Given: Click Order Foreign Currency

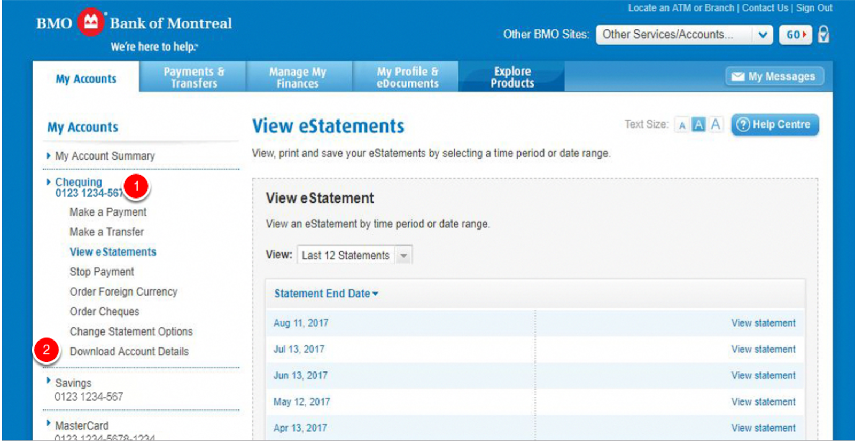Looking at the screenshot, I should click(x=123, y=291).
